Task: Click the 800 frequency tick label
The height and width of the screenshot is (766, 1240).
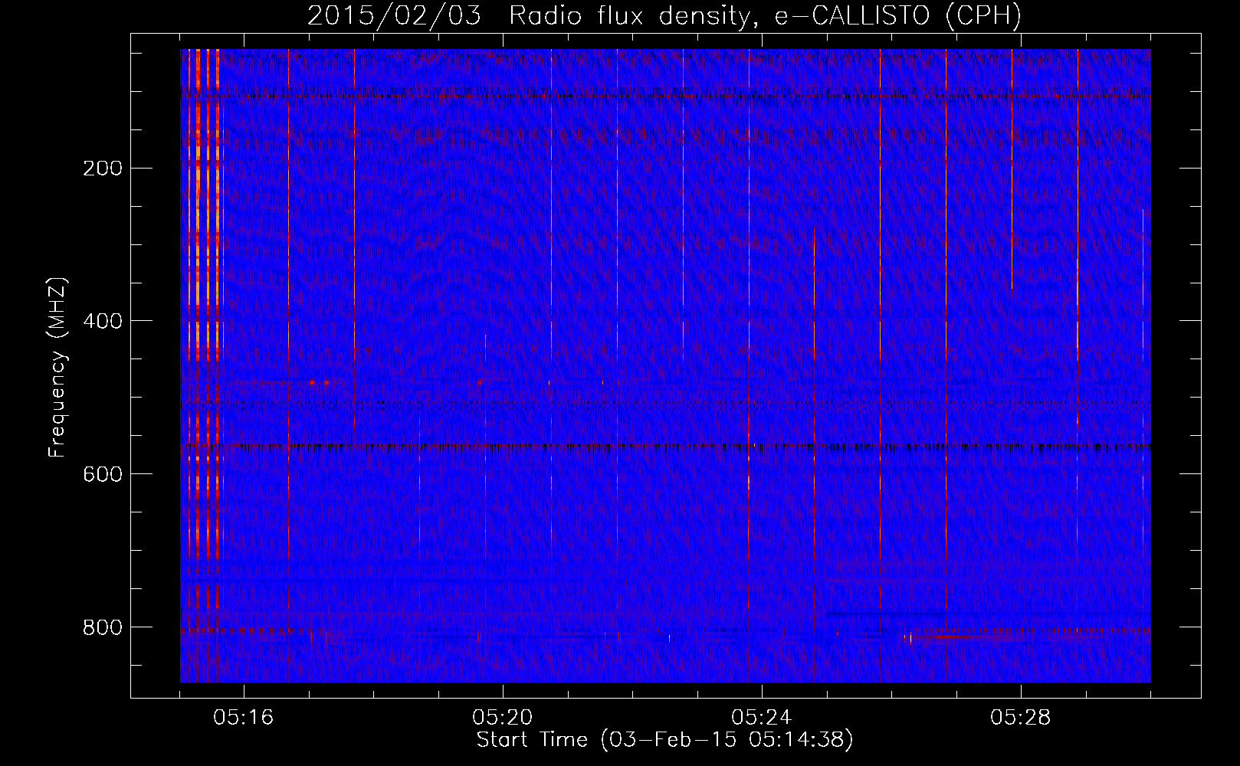Action: [x=102, y=627]
